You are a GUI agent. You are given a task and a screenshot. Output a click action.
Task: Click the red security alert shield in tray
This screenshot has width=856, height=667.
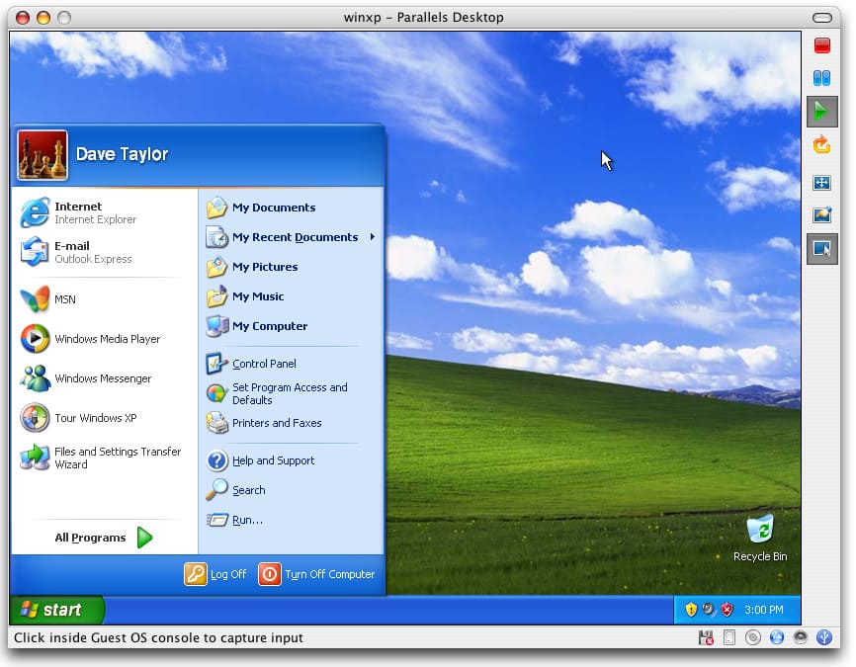coord(727,610)
